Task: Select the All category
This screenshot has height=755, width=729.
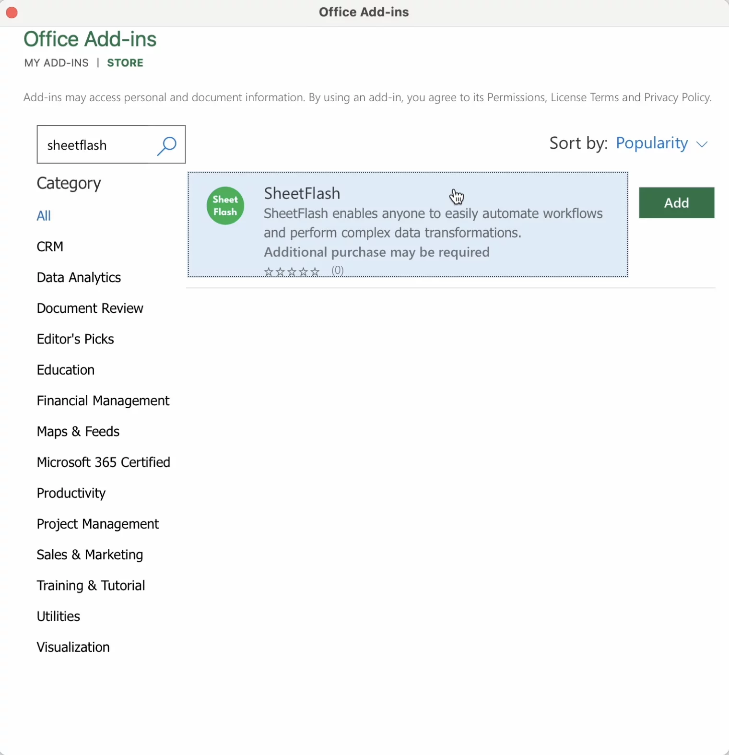Action: click(x=44, y=216)
